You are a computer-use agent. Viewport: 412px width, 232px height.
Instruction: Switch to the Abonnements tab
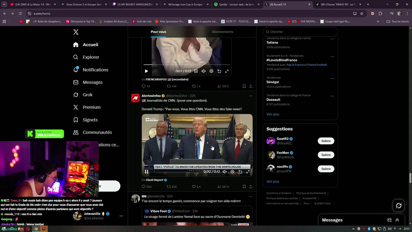click(222, 32)
